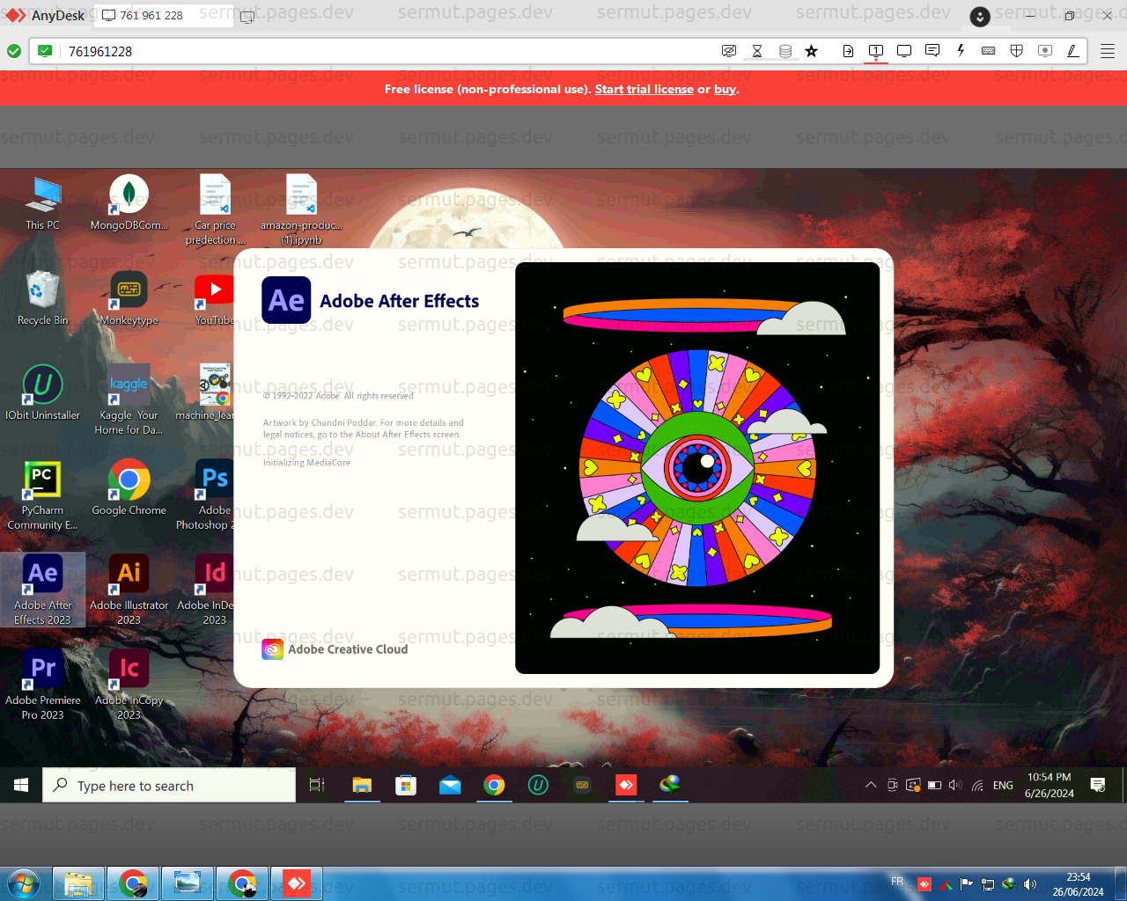
Task: Click the session duration hourglass icon
Action: pos(757,51)
